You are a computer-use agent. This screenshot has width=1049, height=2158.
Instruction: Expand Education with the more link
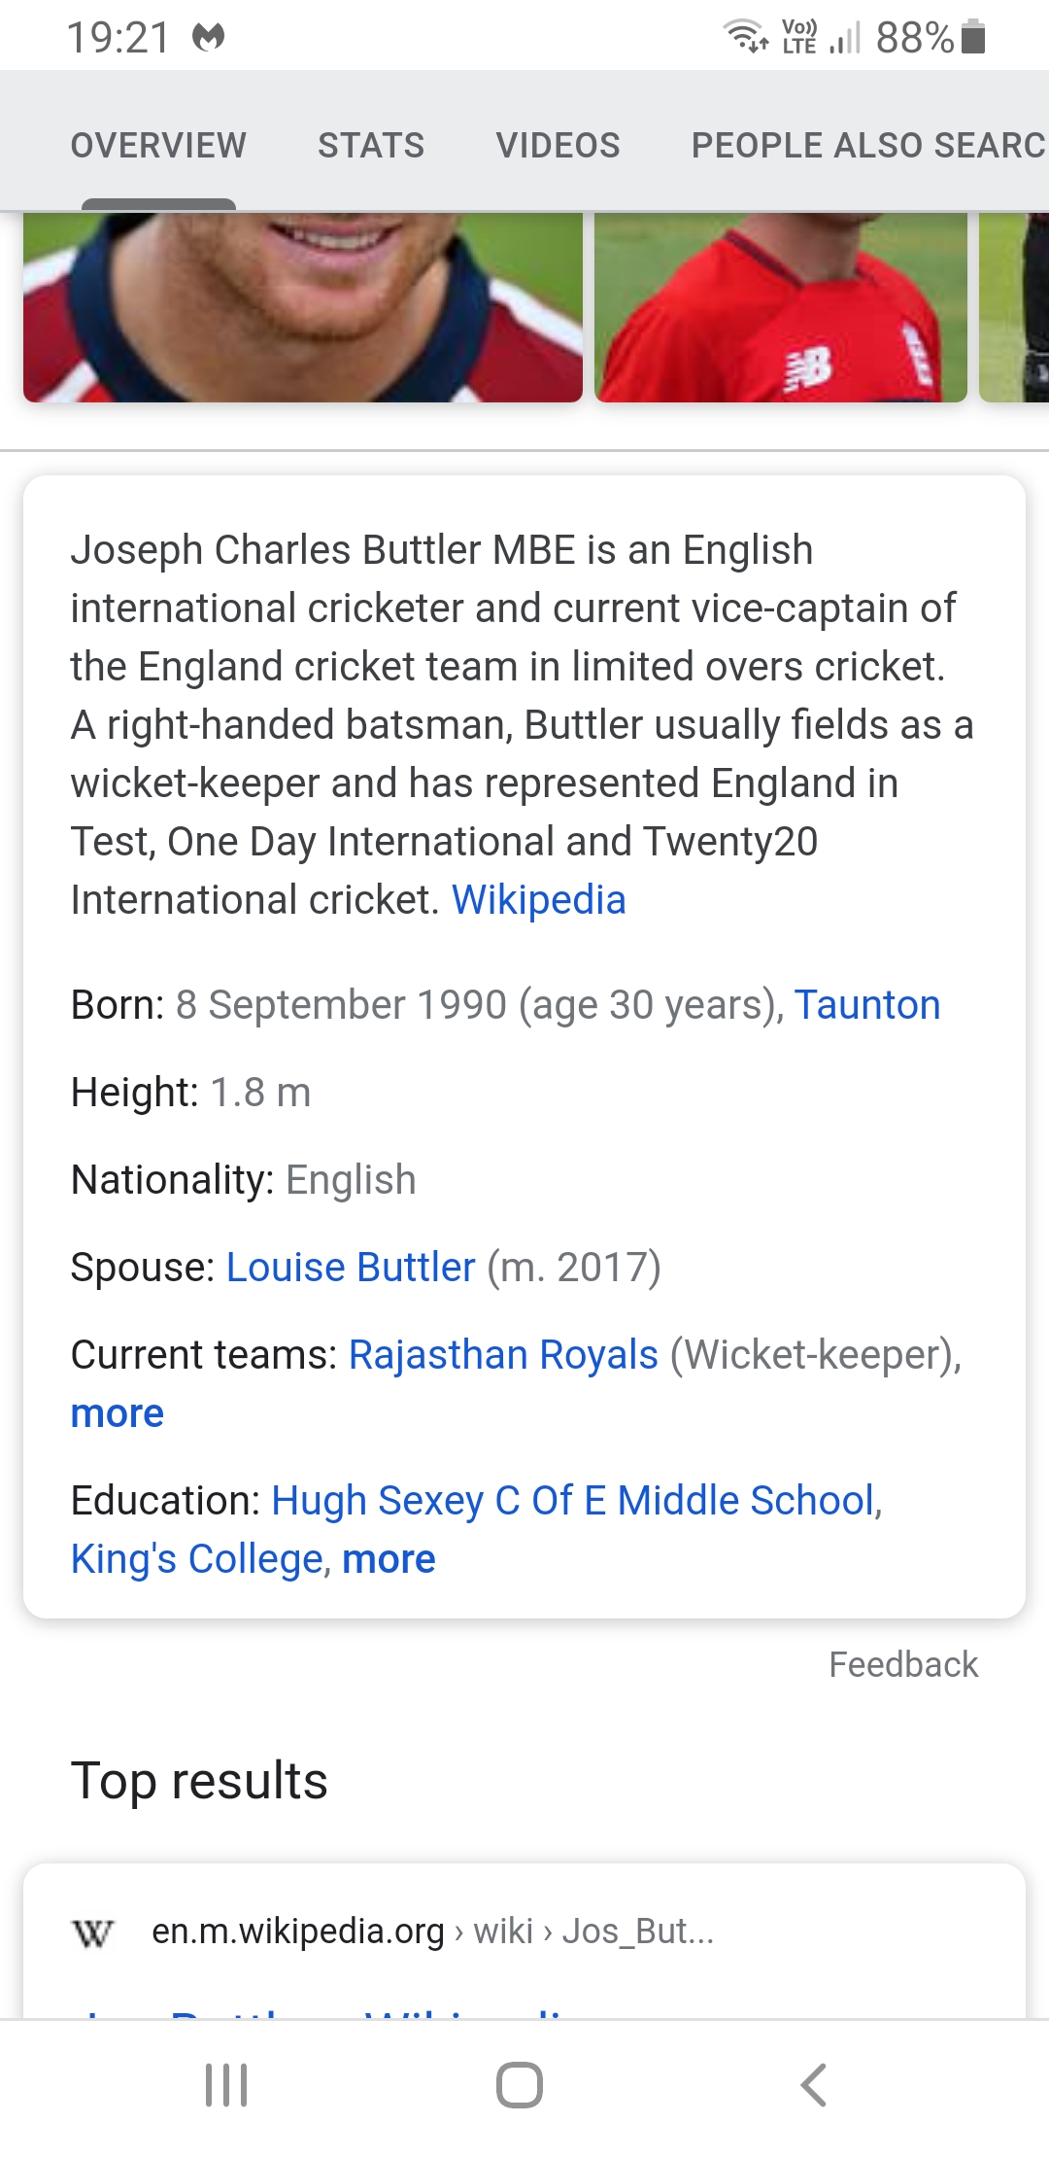[x=389, y=1559]
